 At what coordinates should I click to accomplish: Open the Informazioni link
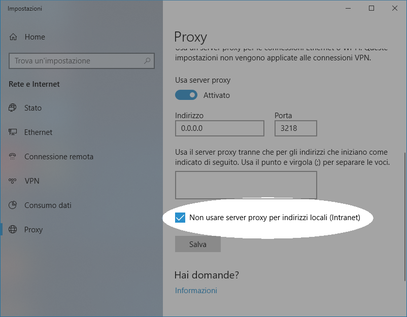click(x=196, y=290)
